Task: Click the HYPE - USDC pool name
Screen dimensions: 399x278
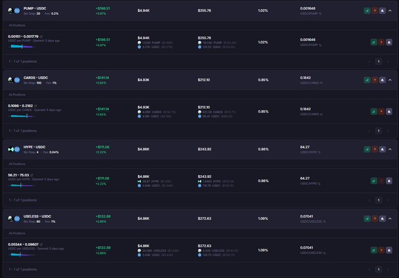Action: pos(35,147)
